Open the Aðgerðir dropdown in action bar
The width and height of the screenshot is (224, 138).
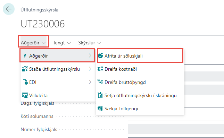click(33, 43)
